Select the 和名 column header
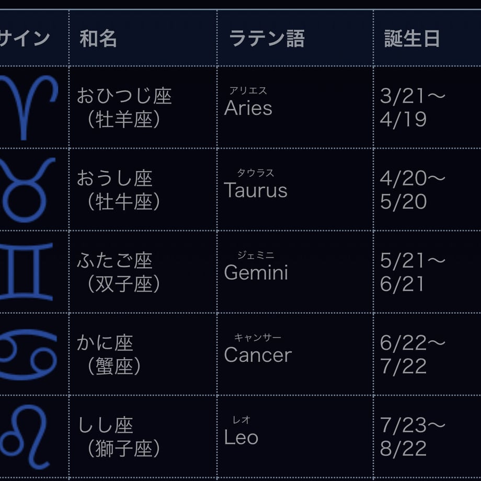The width and height of the screenshot is (481, 481). [x=98, y=39]
